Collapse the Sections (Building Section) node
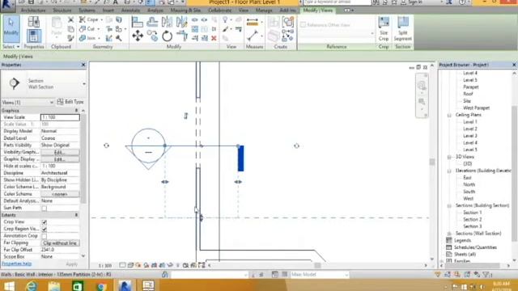 click(x=449, y=206)
